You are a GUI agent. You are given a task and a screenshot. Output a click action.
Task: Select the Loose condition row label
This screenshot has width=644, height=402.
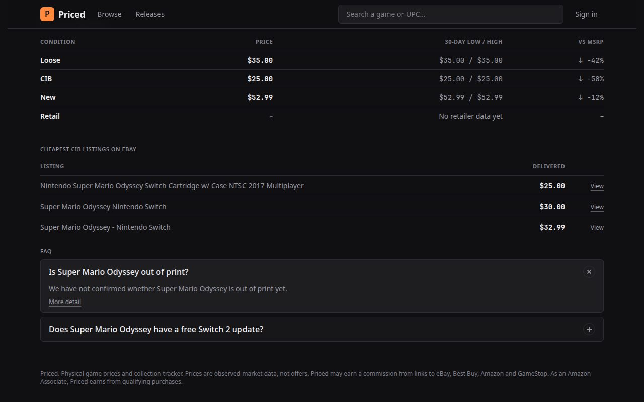[50, 60]
